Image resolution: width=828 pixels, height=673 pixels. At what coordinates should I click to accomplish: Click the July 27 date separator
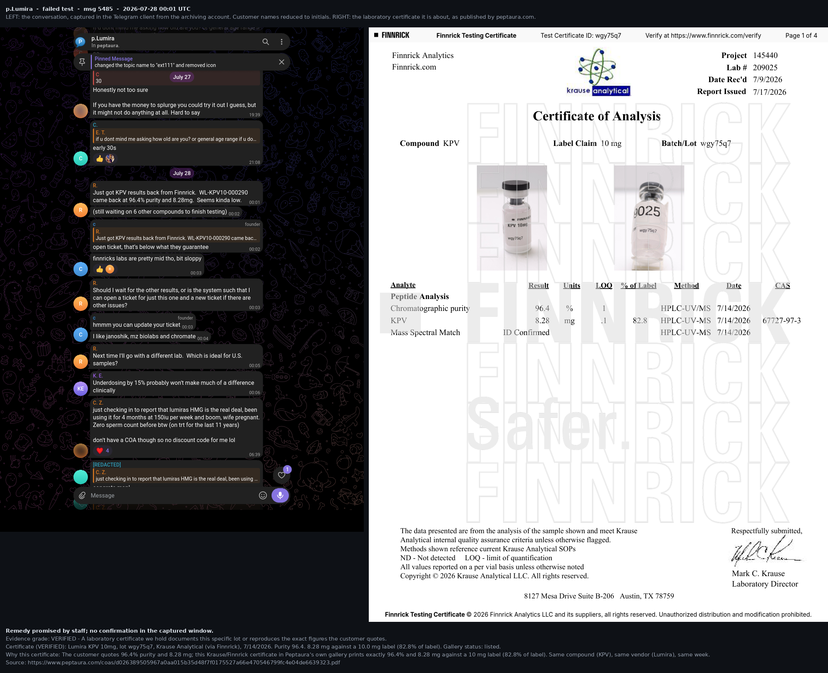(182, 77)
